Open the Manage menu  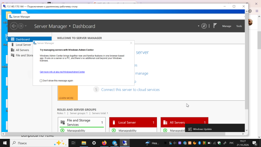click(227, 26)
